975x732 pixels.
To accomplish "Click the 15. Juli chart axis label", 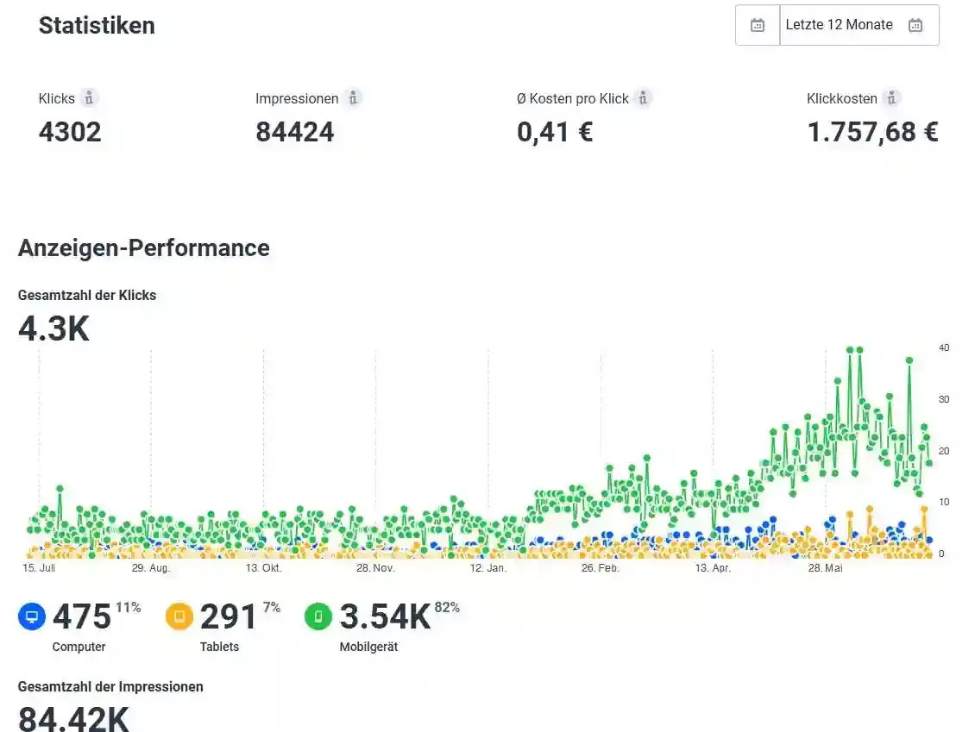I will [x=39, y=569].
